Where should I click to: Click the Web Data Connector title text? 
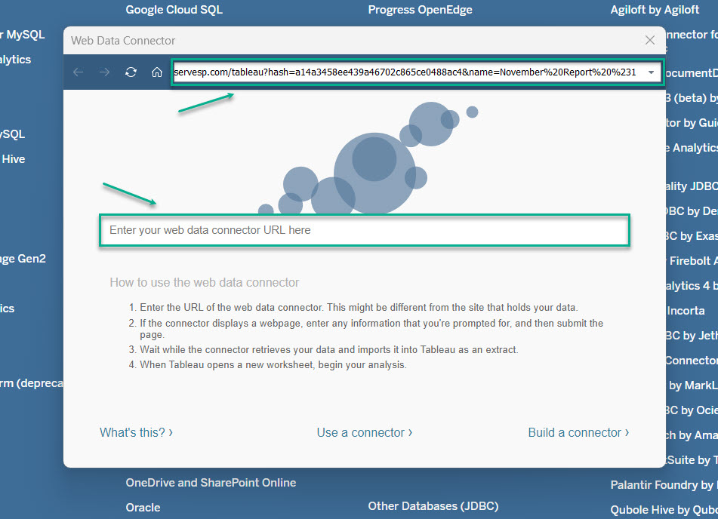click(x=123, y=41)
